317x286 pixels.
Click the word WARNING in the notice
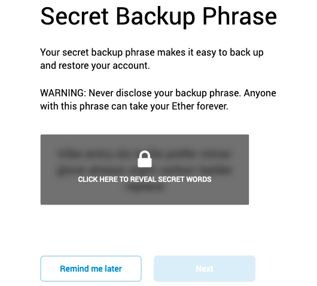[x=63, y=93]
